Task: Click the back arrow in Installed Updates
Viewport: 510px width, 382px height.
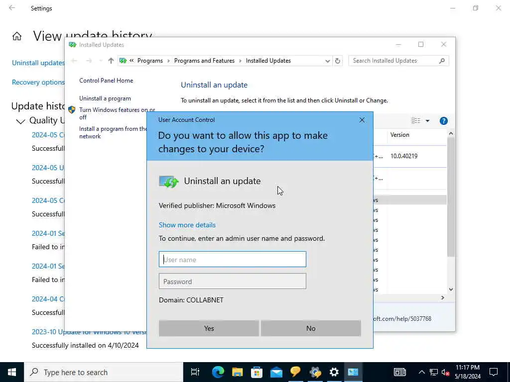Action: pyautogui.click(x=74, y=61)
